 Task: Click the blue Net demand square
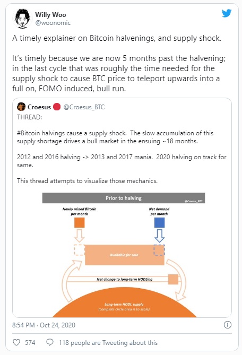point(159,222)
